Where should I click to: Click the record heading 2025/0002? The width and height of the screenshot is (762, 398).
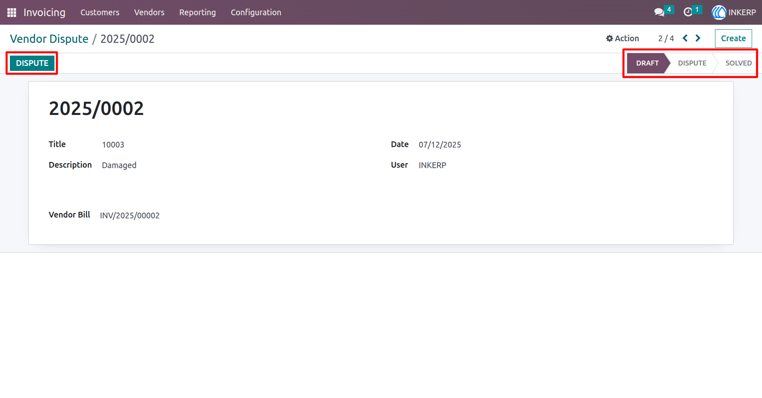[x=96, y=109]
